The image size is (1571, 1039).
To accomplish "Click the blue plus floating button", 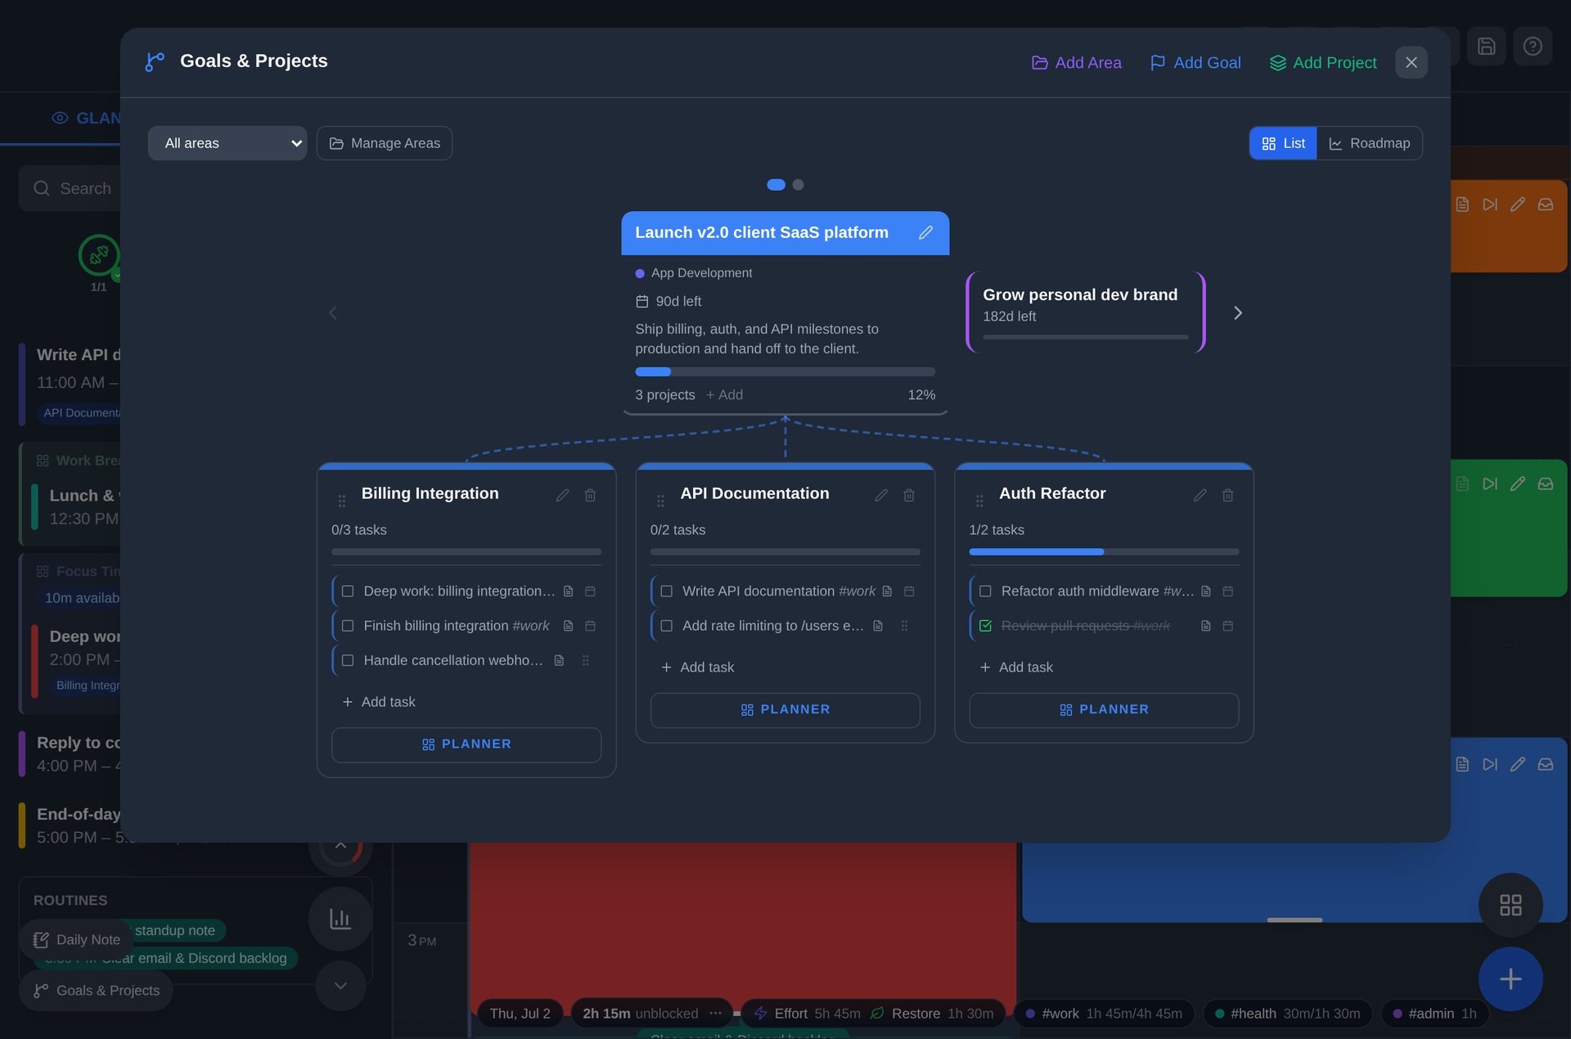I will point(1510,979).
